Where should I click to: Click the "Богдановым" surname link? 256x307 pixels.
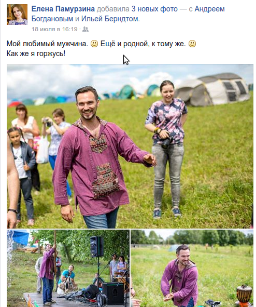(x=52, y=19)
